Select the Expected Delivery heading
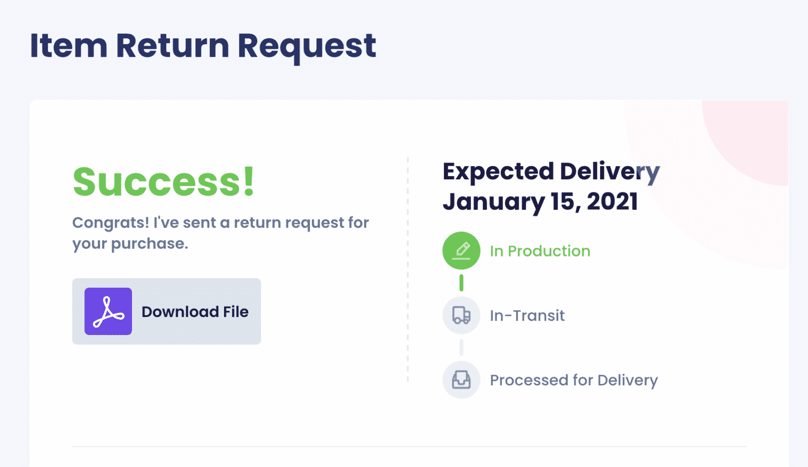Image resolution: width=808 pixels, height=467 pixels. tap(551, 171)
